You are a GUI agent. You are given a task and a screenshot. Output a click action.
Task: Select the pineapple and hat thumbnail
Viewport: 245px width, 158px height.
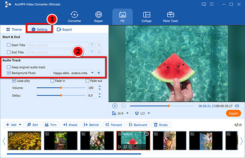[169, 141]
